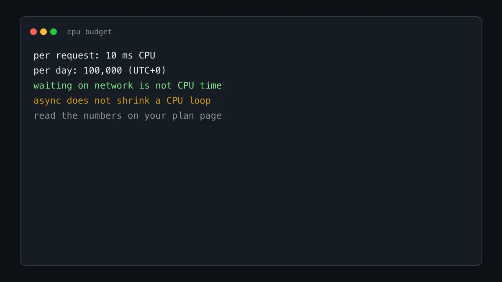Click the word 'shrink' in orange line
The image size is (502, 282).
click(133, 101)
